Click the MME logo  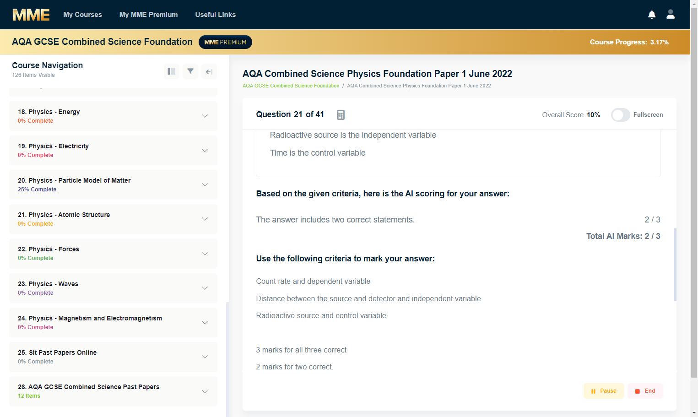coord(31,15)
